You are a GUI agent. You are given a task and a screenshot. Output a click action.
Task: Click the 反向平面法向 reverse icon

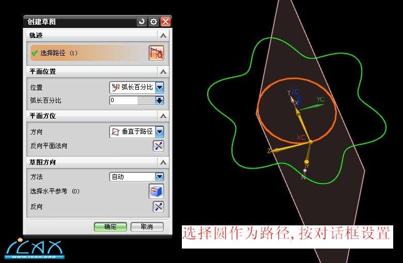(159, 146)
